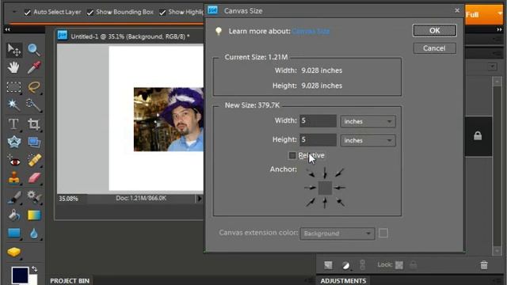This screenshot has height=285, width=507.
Task: Select the Brush tool
Action: (14, 197)
